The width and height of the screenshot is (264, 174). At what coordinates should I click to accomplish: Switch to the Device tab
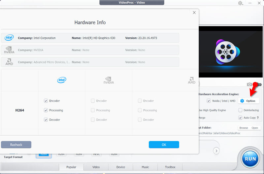[x=120, y=167]
